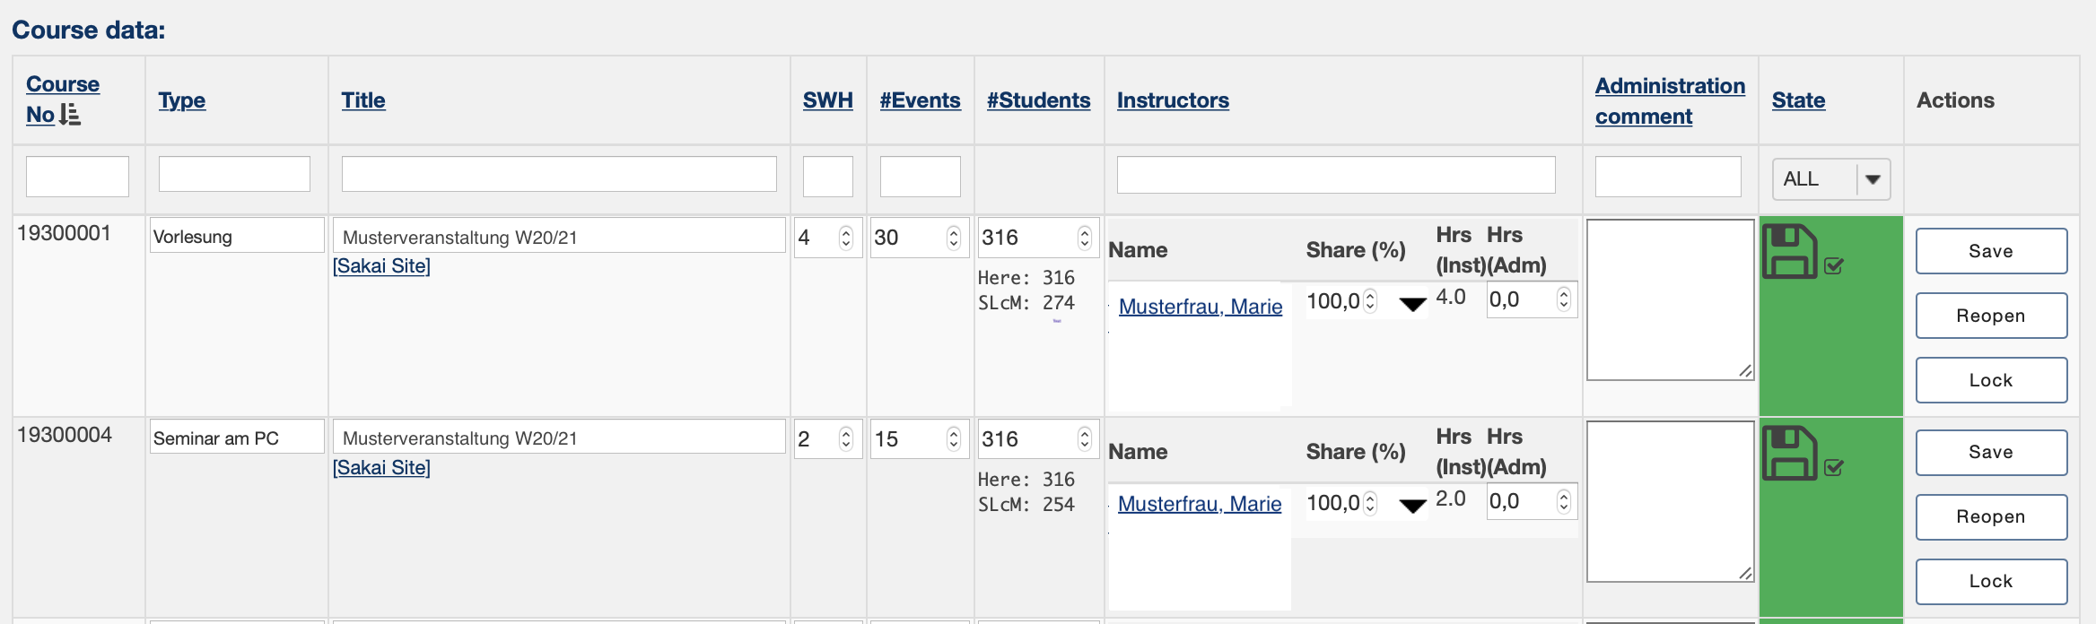Adjust the #Events stepper showing 15

pos(953,439)
